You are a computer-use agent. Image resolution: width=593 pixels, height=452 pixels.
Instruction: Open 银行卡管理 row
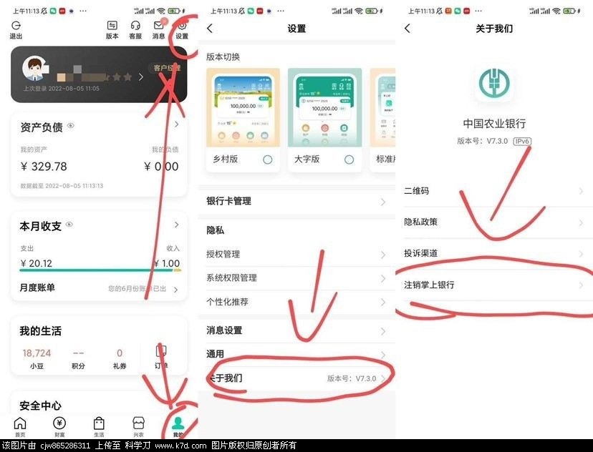point(297,201)
